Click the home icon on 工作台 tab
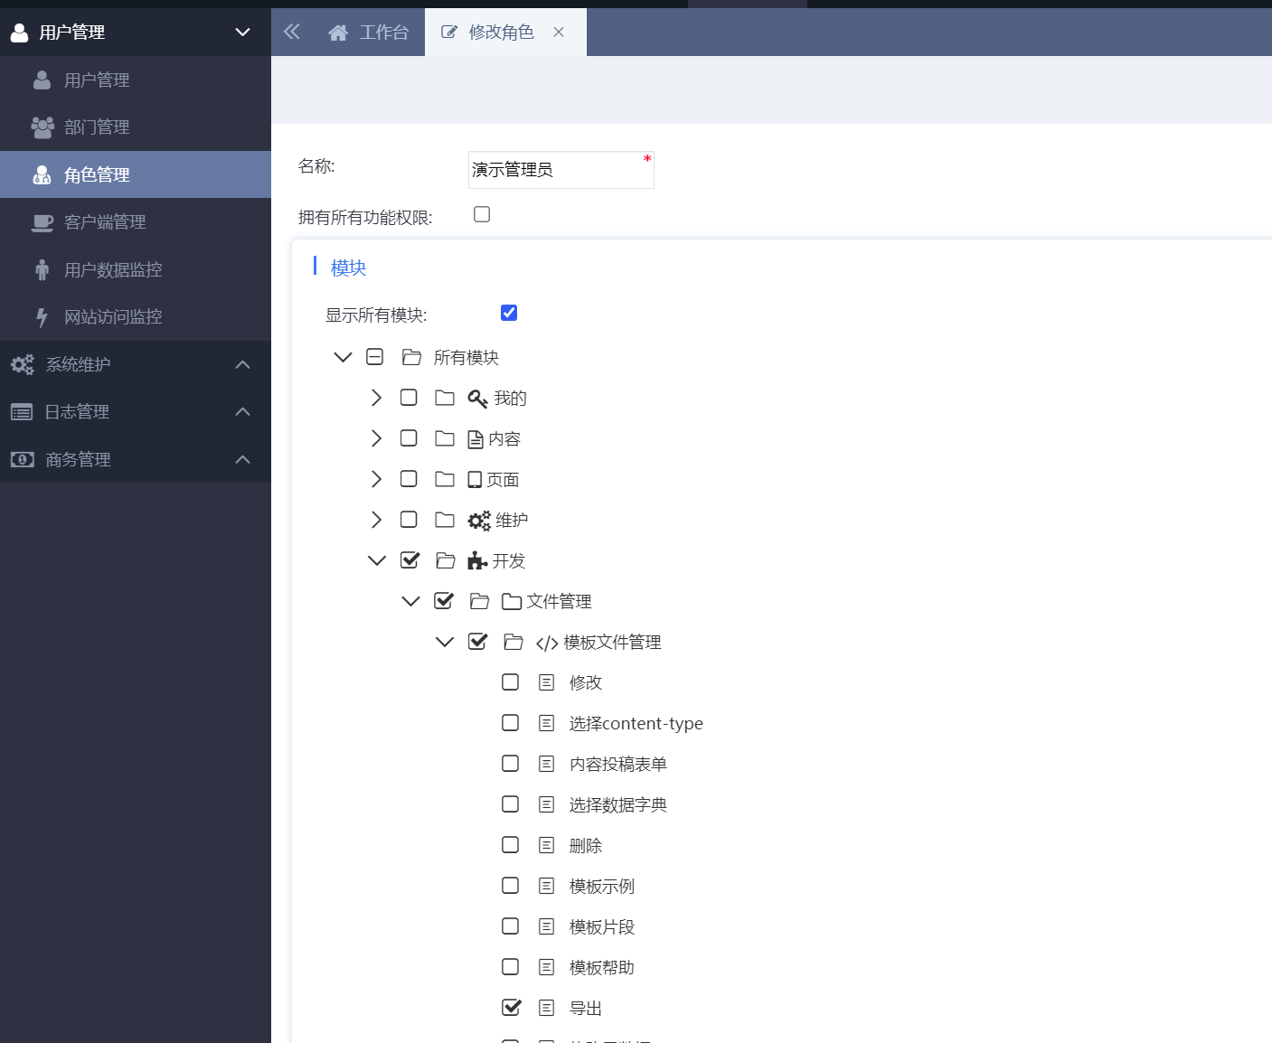The height and width of the screenshot is (1043, 1272). [338, 33]
